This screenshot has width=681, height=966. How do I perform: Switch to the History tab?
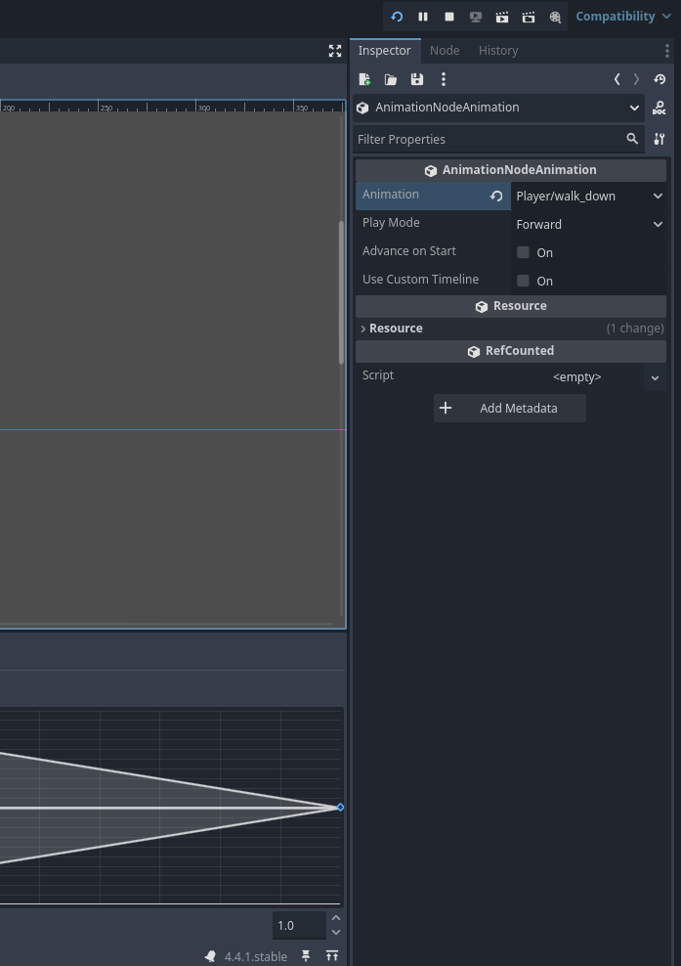[498, 51]
